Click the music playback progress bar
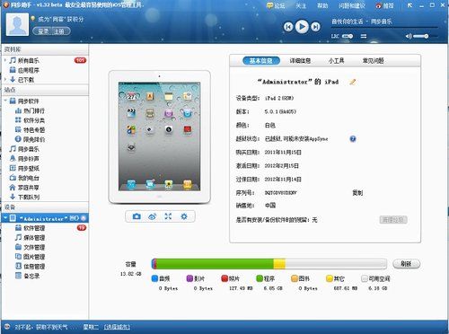Viewport: 449px width, 334px height. point(384,28)
